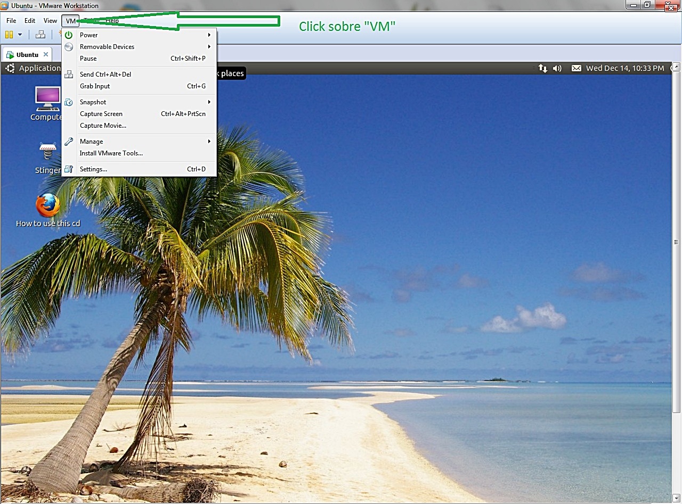This screenshot has width=682, height=504.
Task: Click Send Ctrl+Alt+Del menu item
Action: tap(105, 75)
